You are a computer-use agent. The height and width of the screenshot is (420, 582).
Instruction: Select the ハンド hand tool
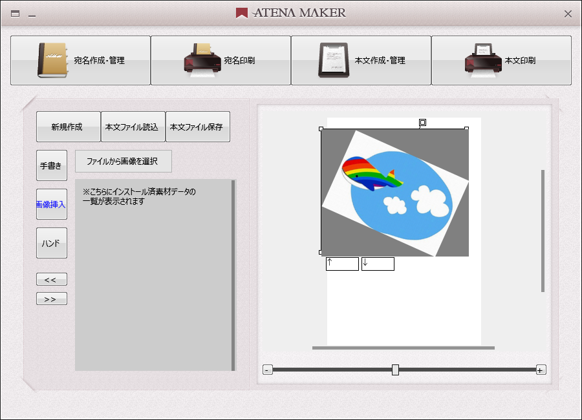click(52, 243)
